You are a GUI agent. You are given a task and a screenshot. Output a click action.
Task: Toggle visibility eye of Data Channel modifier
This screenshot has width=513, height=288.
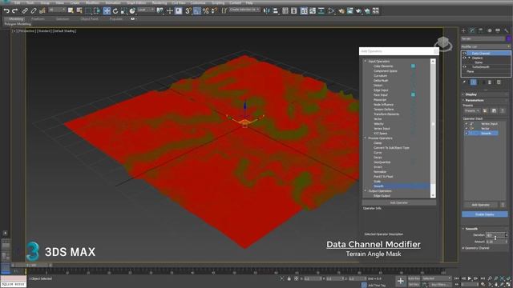(464, 54)
